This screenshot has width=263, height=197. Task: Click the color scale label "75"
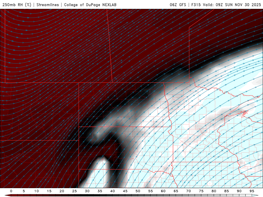tap(201, 191)
